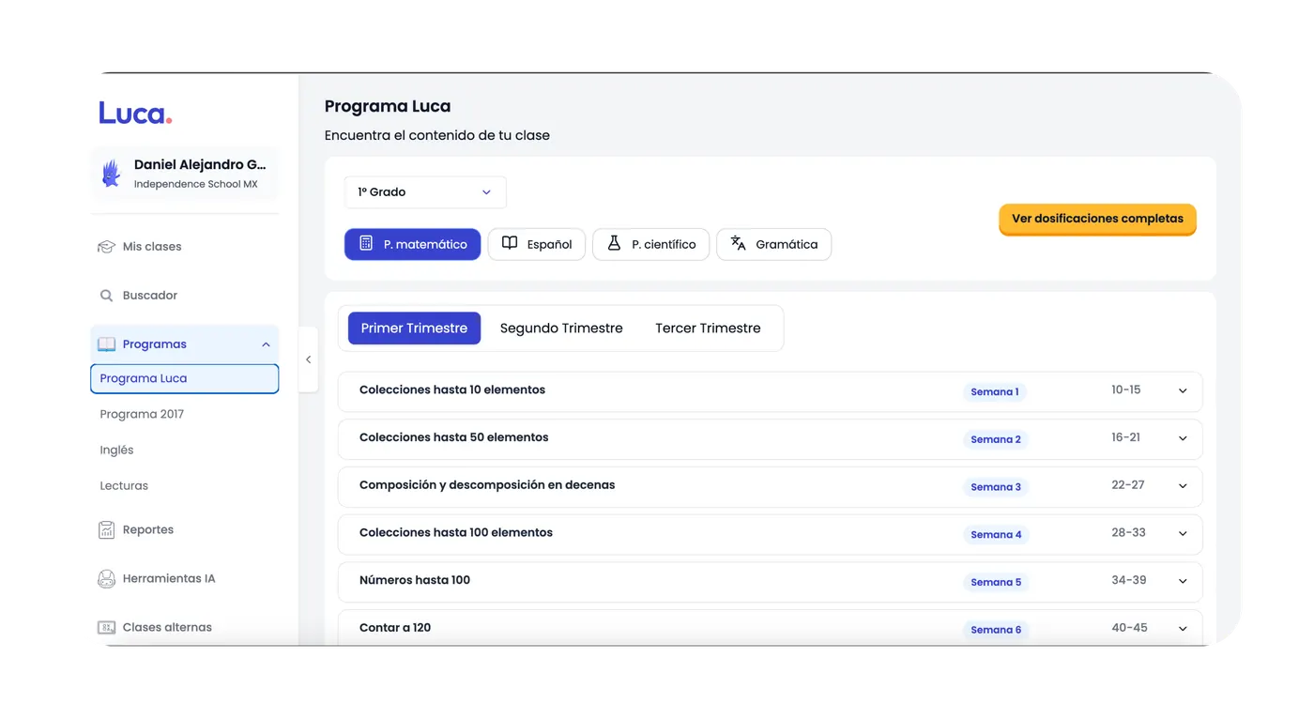Viewport: 1314px width, 718px height.
Task: Expand Colecciones hasta 50 elementos row chevron
Action: pos(1183,439)
